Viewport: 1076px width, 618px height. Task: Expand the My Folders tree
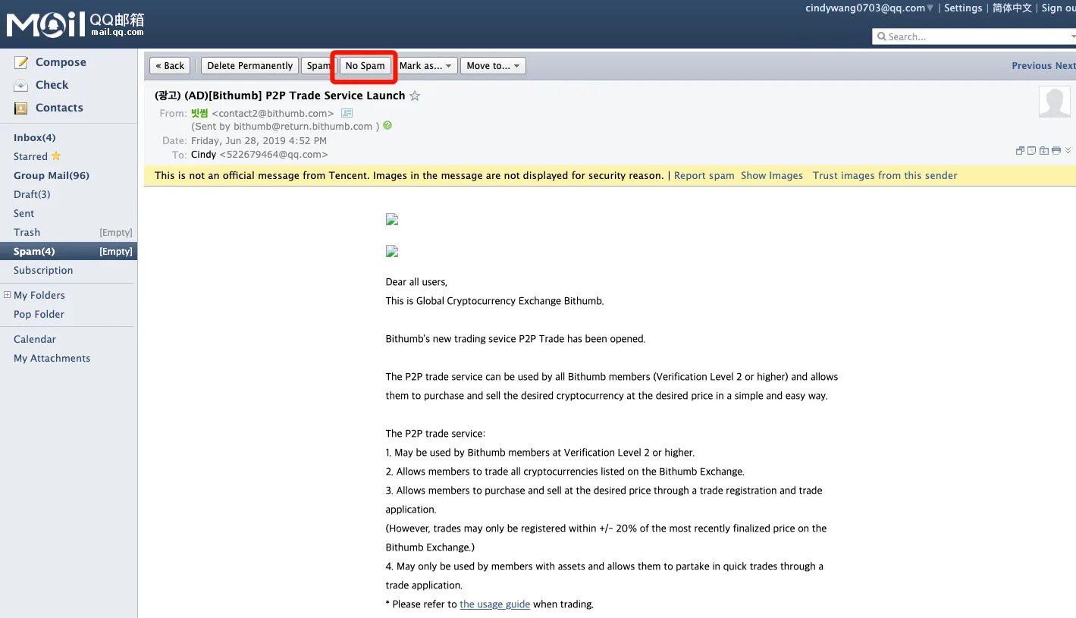(x=7, y=295)
